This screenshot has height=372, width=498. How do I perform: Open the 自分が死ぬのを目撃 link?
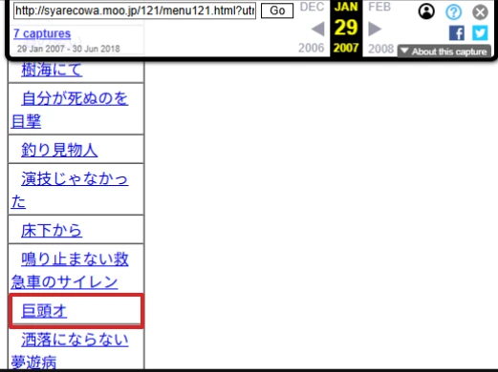(x=70, y=110)
